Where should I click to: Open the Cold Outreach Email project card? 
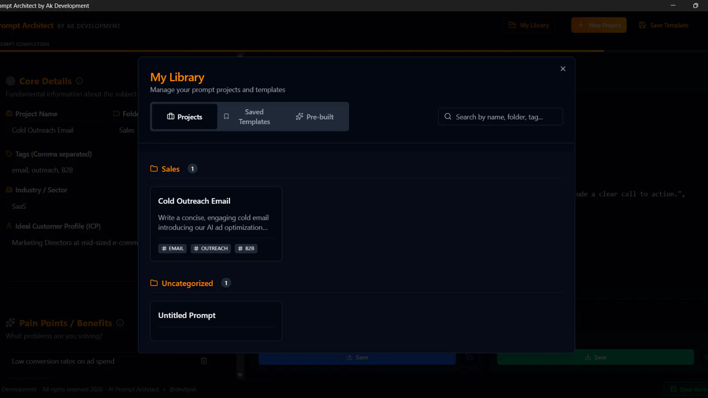click(x=216, y=224)
